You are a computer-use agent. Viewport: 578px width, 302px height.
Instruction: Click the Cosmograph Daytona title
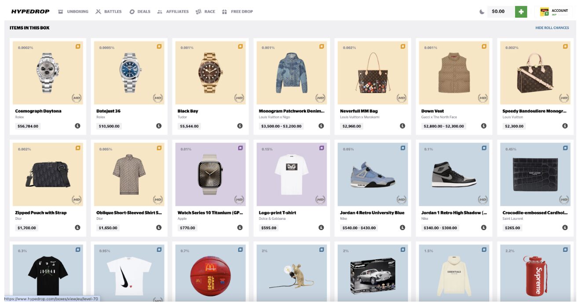point(38,111)
